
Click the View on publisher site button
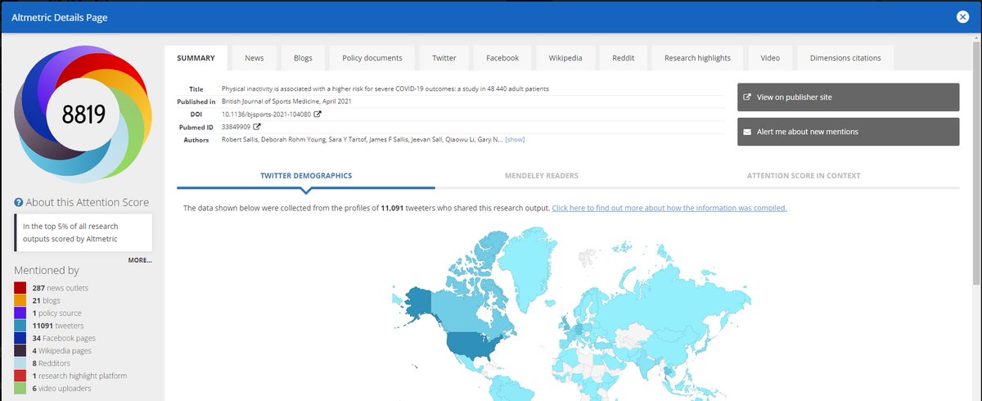[x=848, y=97]
